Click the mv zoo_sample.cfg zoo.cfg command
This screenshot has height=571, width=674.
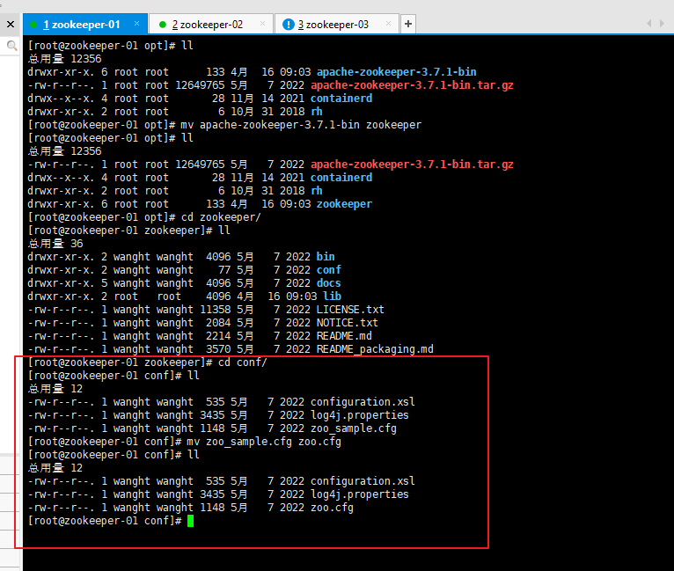(264, 442)
